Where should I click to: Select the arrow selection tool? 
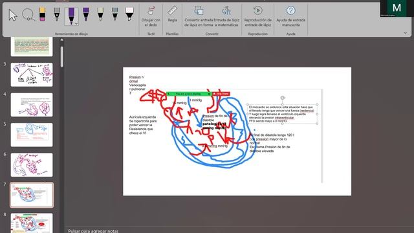click(x=13, y=15)
